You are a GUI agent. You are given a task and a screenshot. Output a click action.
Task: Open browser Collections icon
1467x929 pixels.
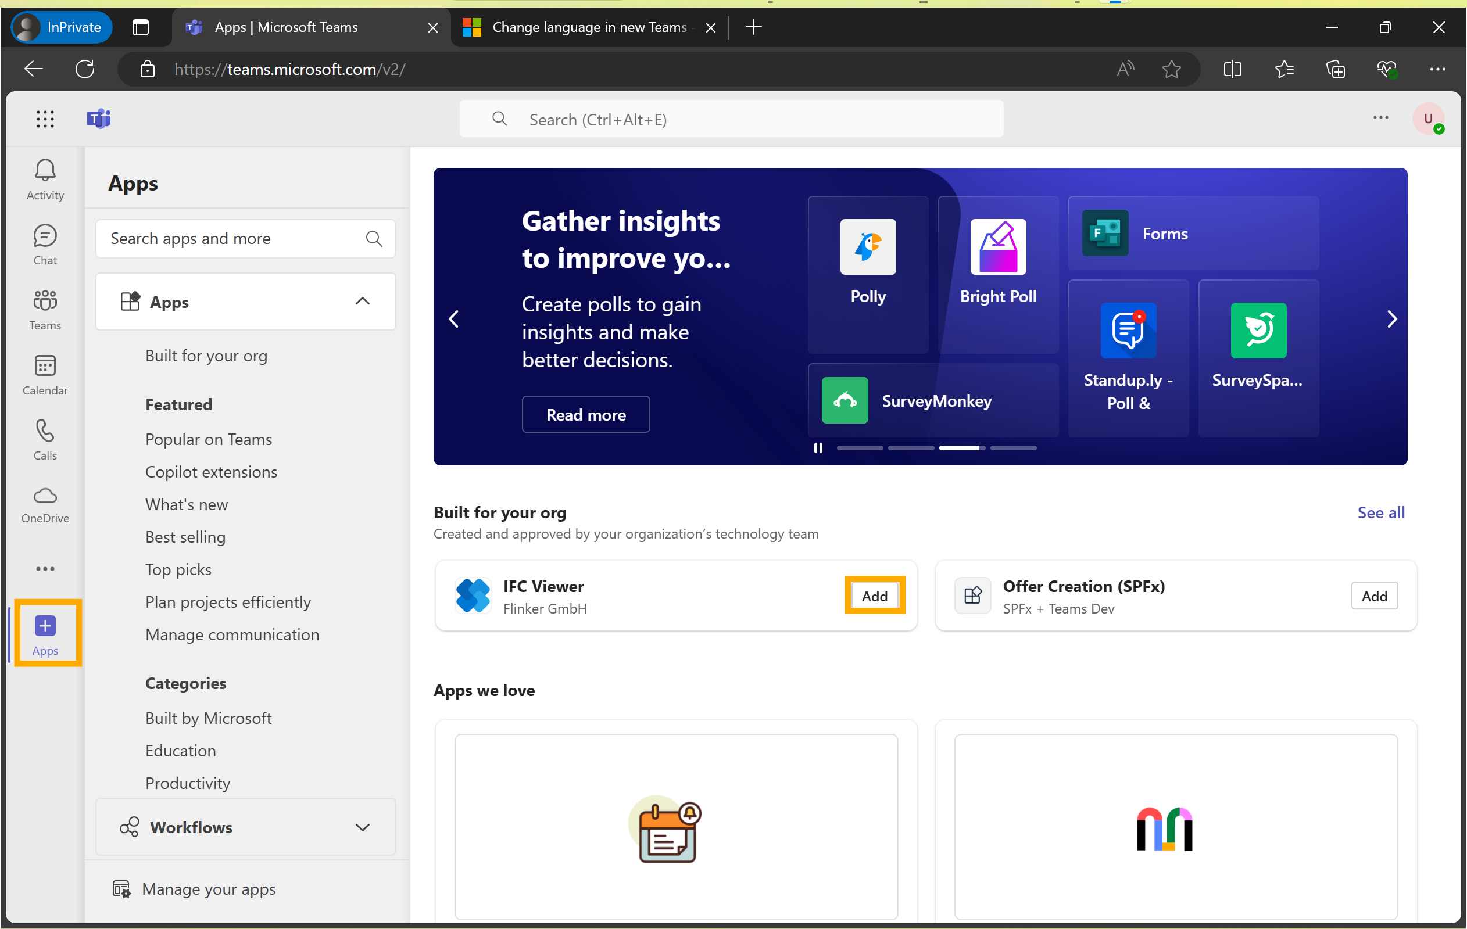click(x=1336, y=69)
